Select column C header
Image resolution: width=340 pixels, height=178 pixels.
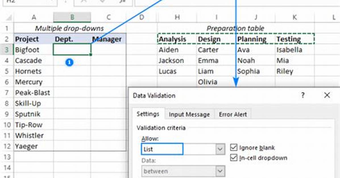[x=108, y=17]
